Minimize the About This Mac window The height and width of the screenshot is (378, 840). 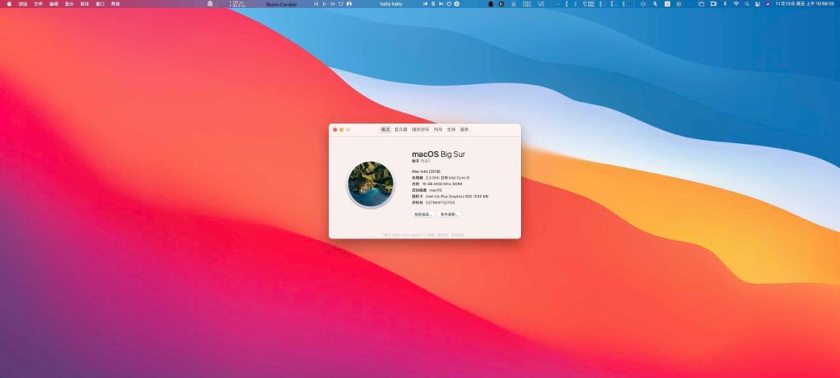click(x=341, y=130)
